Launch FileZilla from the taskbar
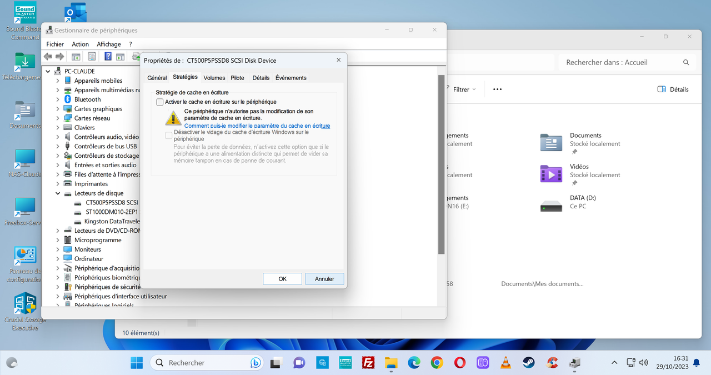Screen dimensions: 711x375 tap(367, 363)
